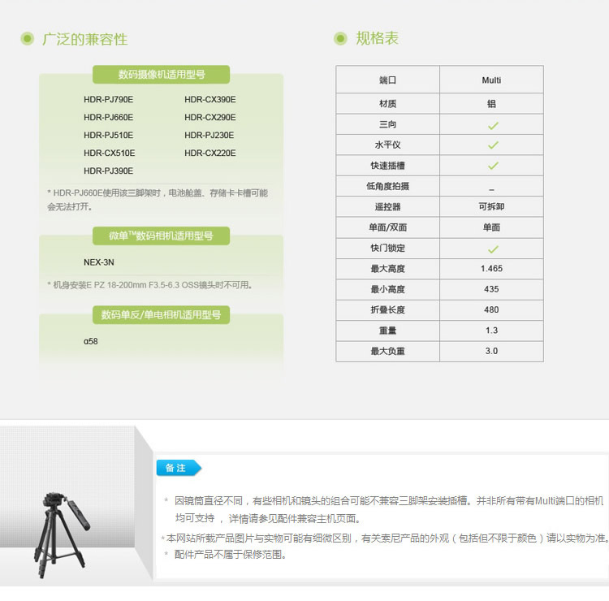Click the 可拆卸 value in 遥控器 row
The width and height of the screenshot is (609, 601).
(x=491, y=207)
